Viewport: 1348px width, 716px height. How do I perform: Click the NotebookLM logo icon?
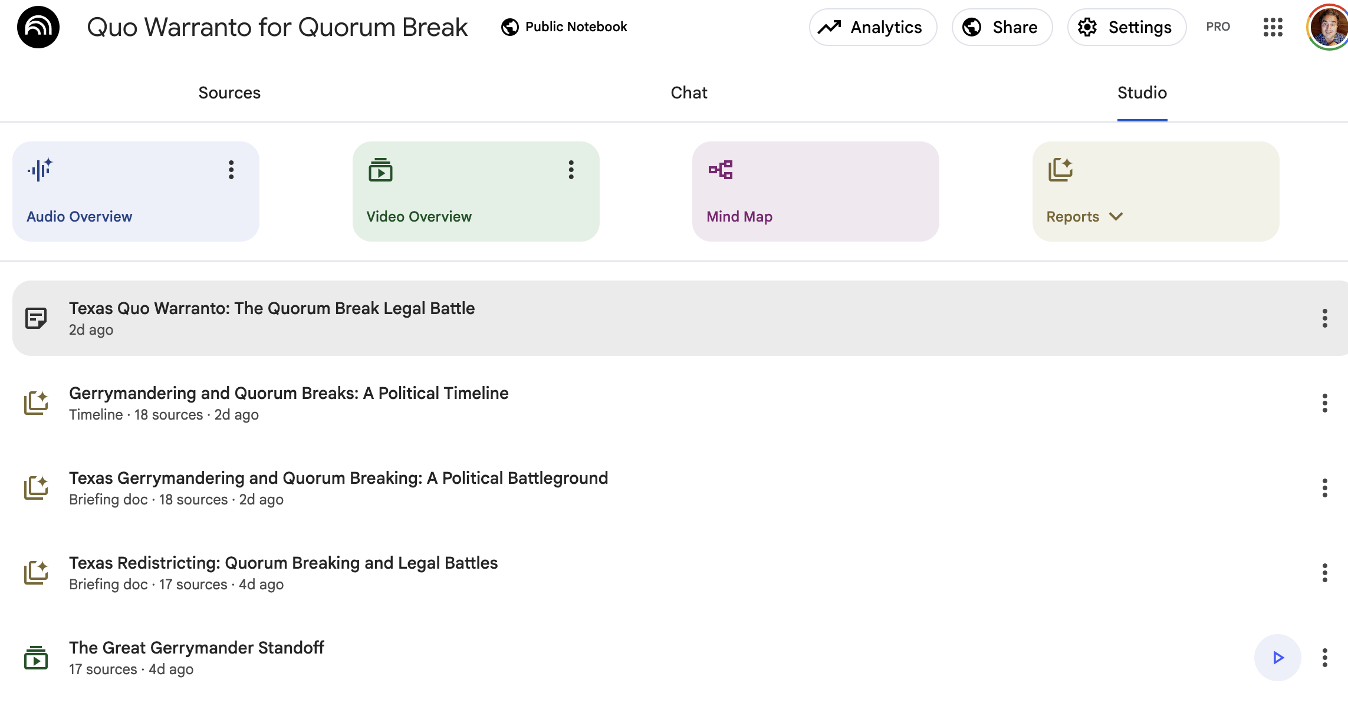point(38,27)
